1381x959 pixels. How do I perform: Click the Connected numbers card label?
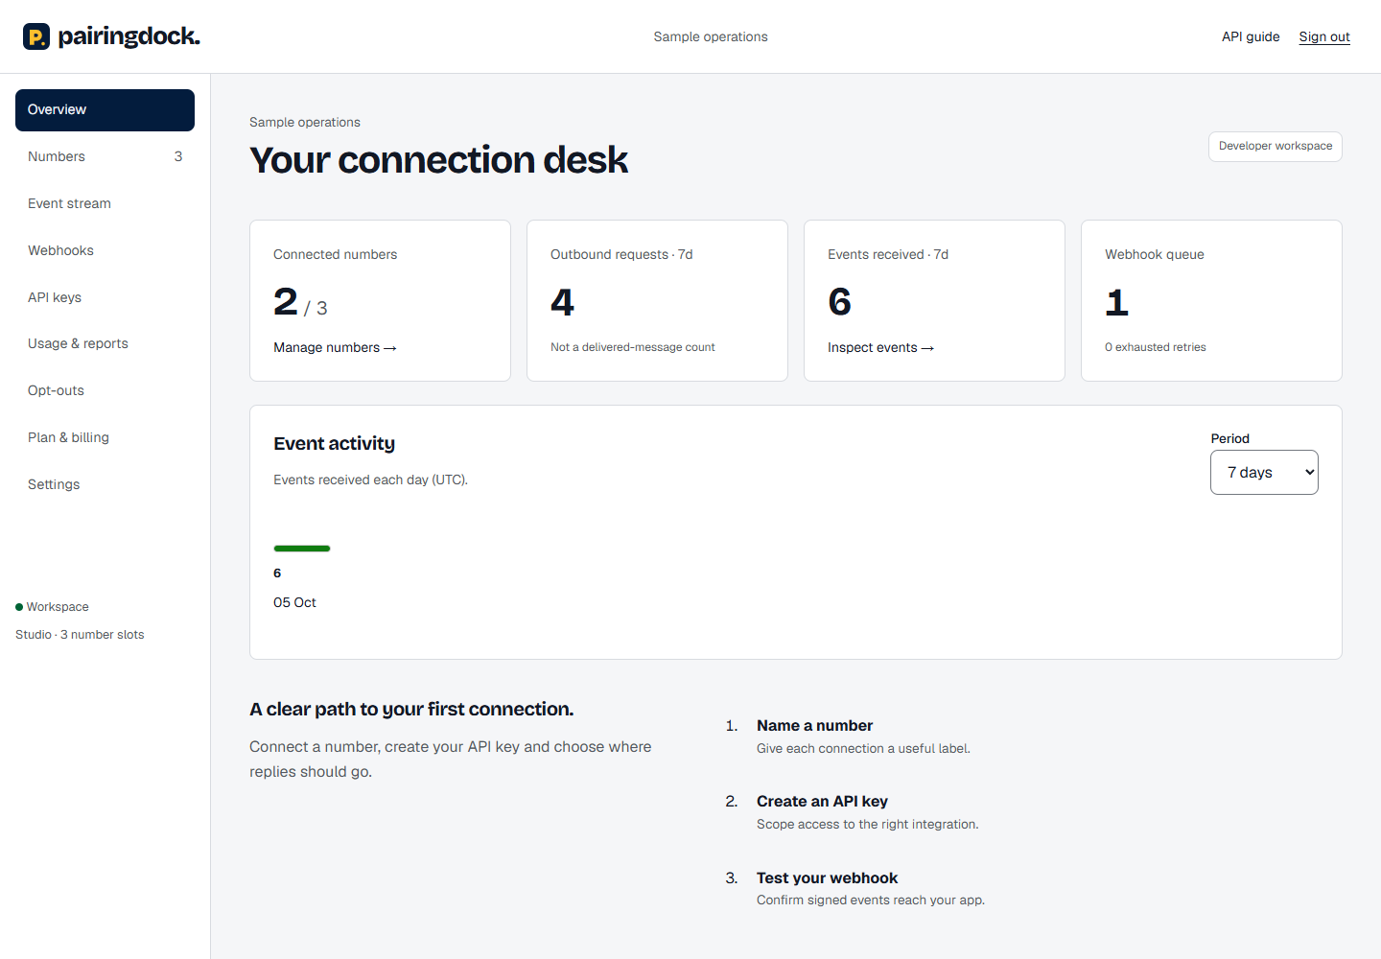[x=335, y=254]
